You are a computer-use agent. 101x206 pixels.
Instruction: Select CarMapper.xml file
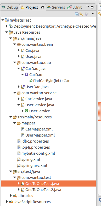click(39, 129)
